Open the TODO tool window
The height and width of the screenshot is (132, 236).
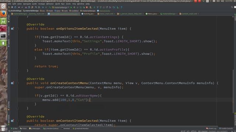coord(23,128)
